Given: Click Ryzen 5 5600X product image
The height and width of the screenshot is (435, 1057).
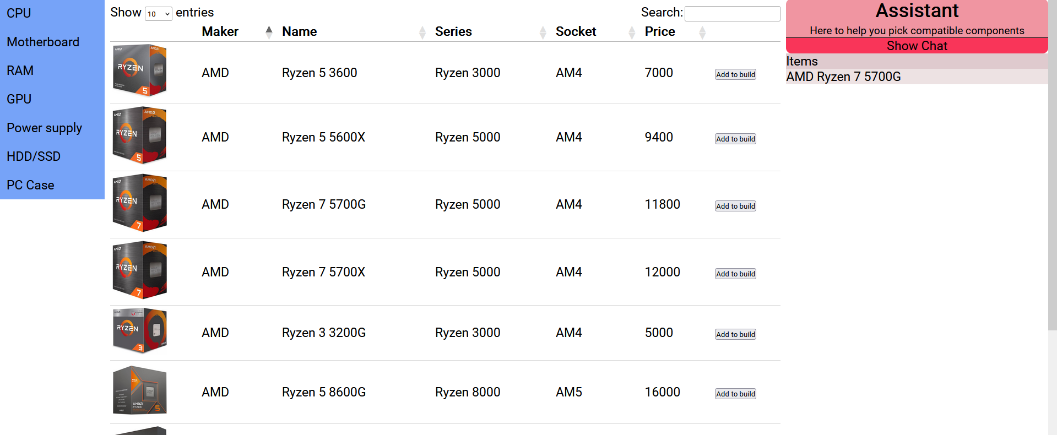Looking at the screenshot, I should 140,135.
